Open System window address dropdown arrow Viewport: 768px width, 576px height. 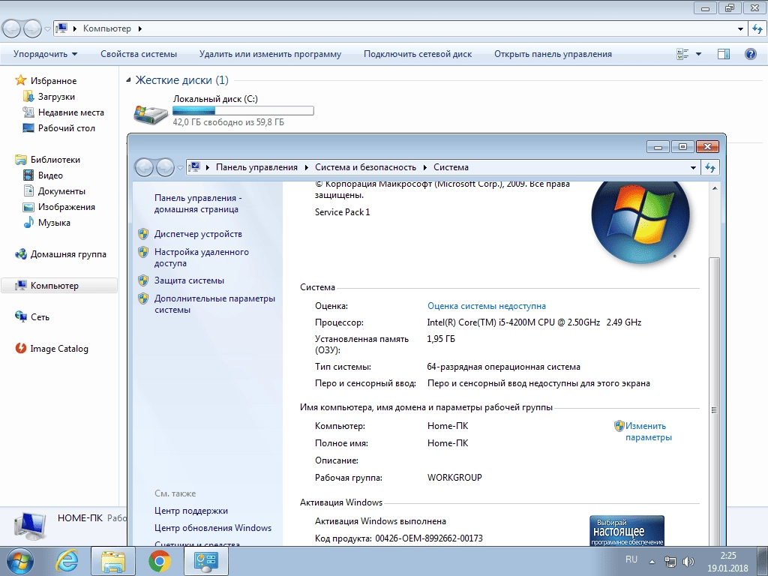[693, 167]
